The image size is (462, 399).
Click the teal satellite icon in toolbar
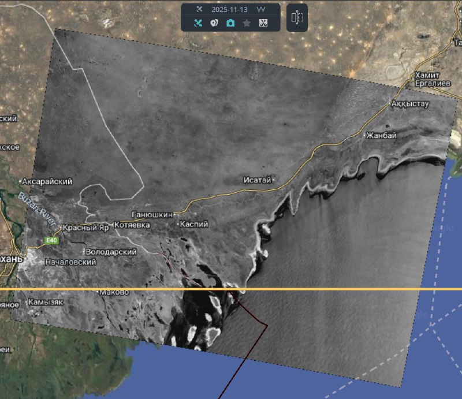198,23
